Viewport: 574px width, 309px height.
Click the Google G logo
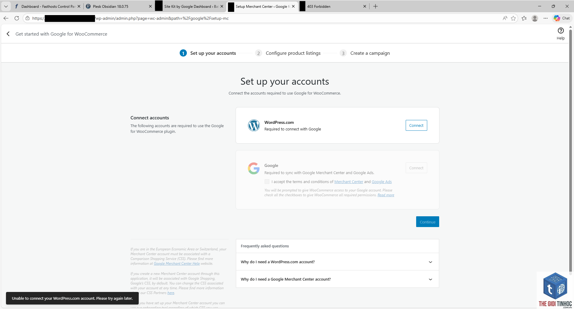click(x=254, y=168)
